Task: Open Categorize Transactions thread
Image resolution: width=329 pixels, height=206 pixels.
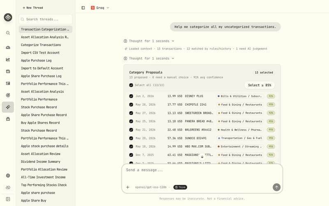Action: pyautogui.click(x=45, y=45)
